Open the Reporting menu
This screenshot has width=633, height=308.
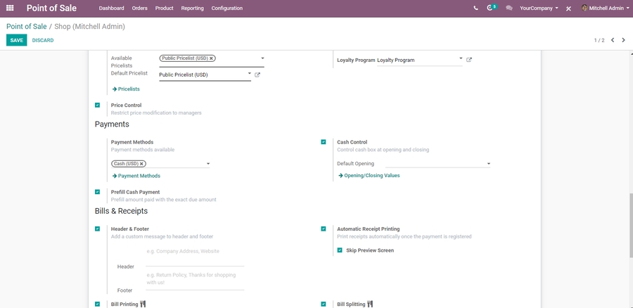[x=192, y=8]
